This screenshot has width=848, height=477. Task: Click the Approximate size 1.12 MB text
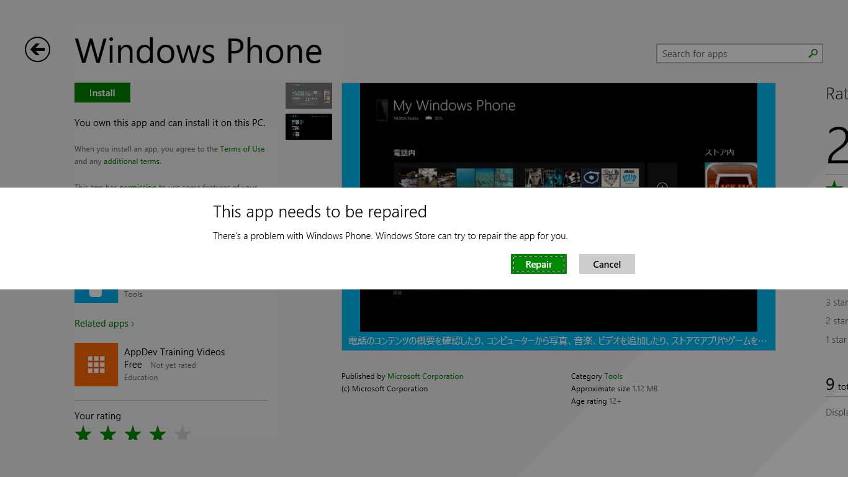click(614, 389)
